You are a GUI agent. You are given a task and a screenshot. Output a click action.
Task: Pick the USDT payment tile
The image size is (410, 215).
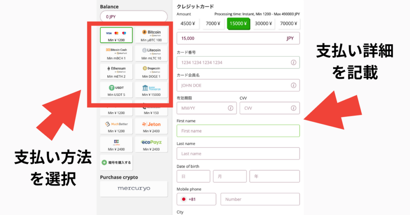point(117,90)
